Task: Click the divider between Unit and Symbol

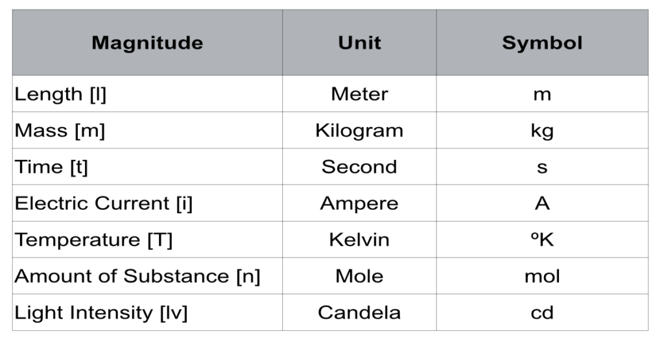Action: tap(436, 43)
